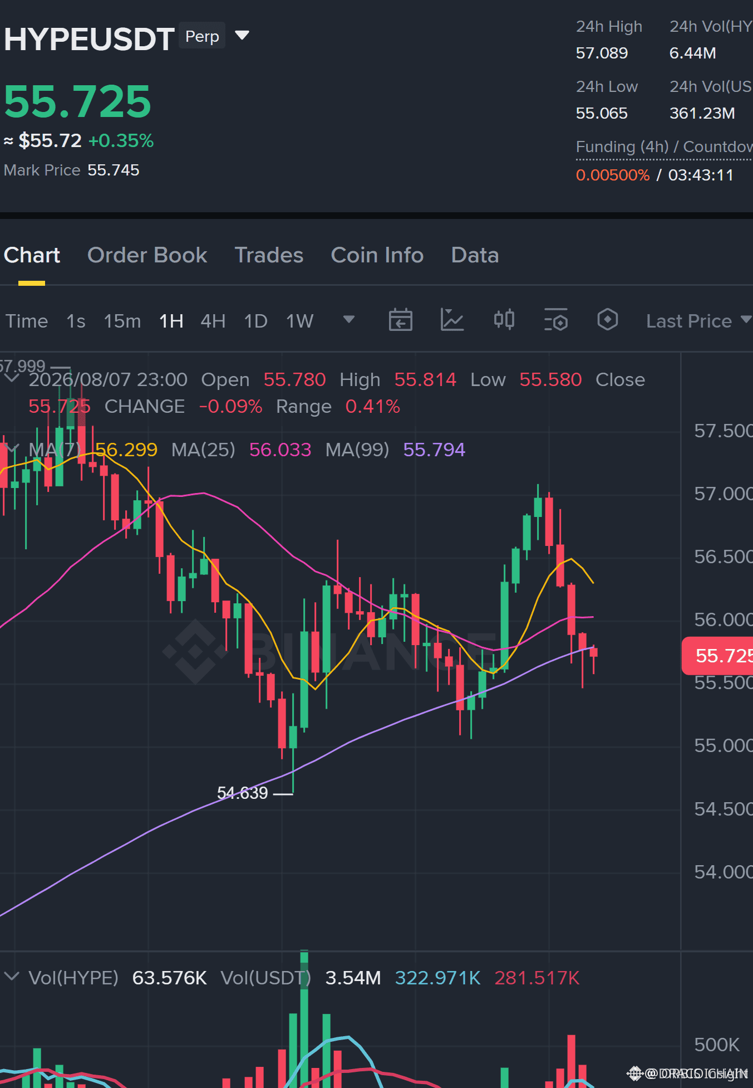Click the hexagon chart preferences icon

[607, 320]
